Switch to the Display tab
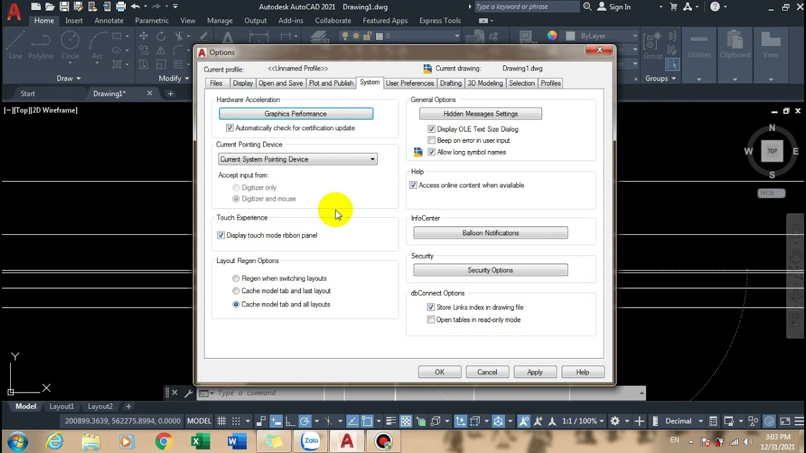Viewport: 806px width, 453px height. 242,83
